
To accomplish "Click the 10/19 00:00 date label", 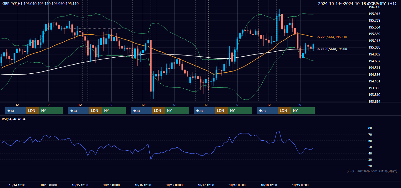I will (x=300, y=185).
